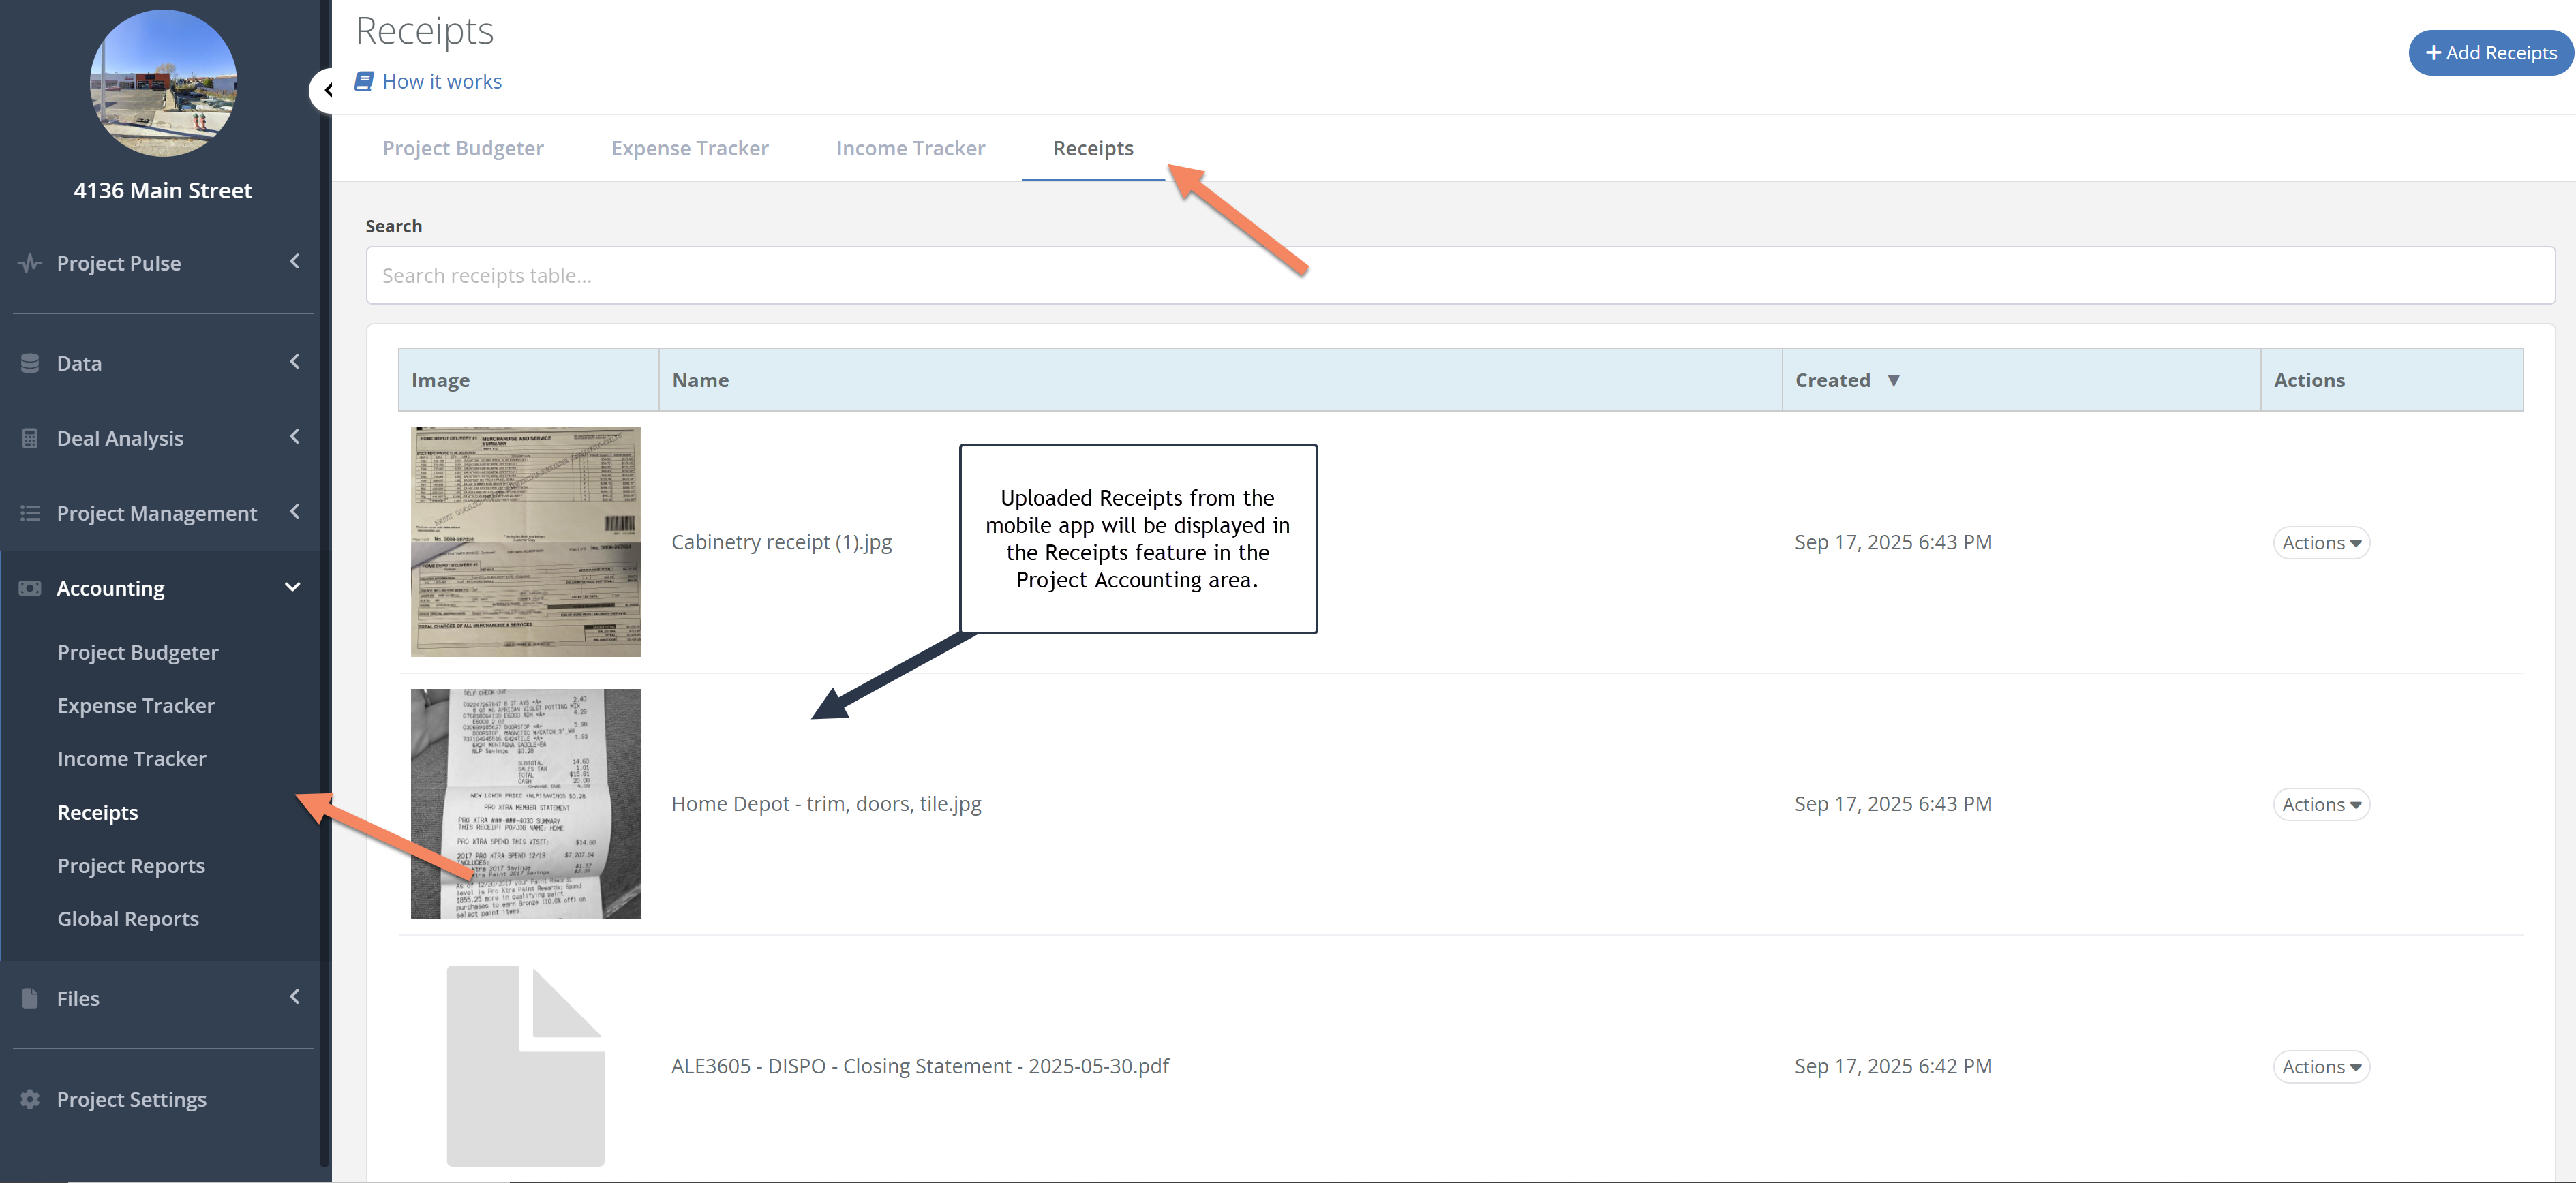Open Actions dropdown for Cabinetry receipt
This screenshot has height=1183, width=2576.
(x=2320, y=543)
